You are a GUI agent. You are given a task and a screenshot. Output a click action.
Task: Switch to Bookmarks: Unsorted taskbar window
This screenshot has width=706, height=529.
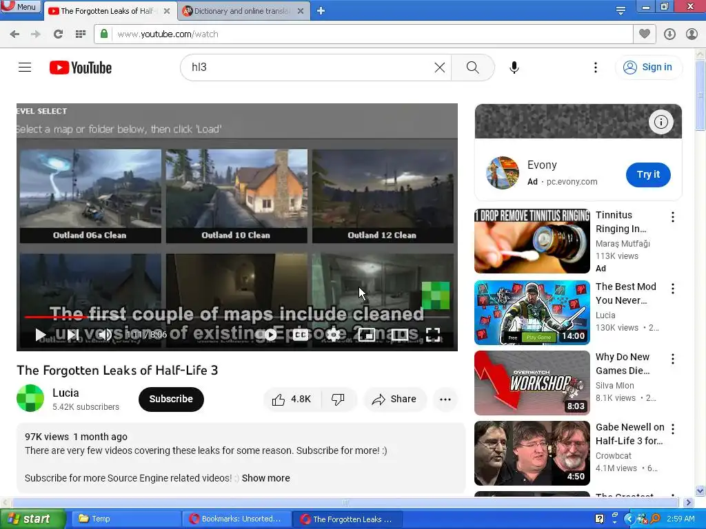(237, 519)
